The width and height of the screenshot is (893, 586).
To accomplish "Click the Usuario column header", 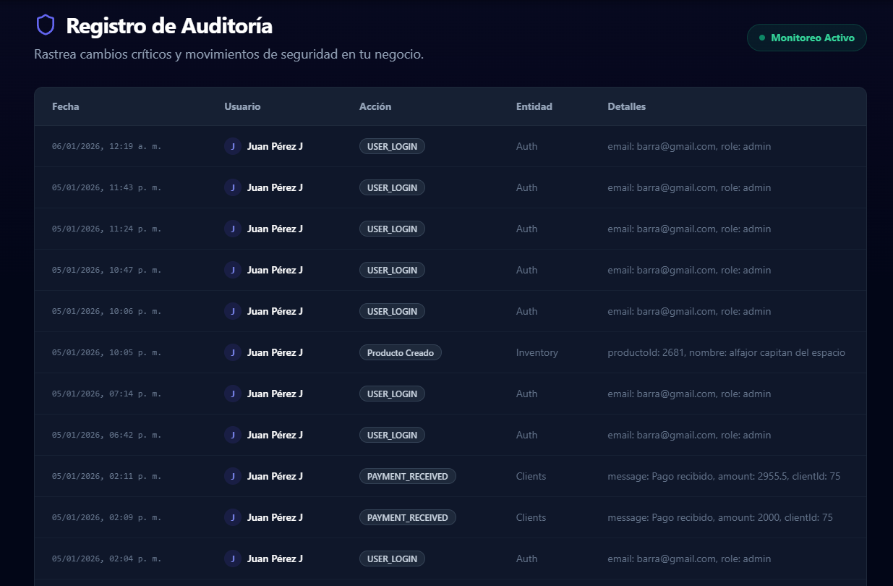I will click(242, 106).
